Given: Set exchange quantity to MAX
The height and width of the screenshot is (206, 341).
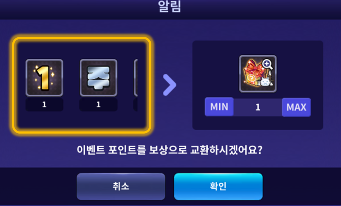Looking at the screenshot, I should [296, 107].
